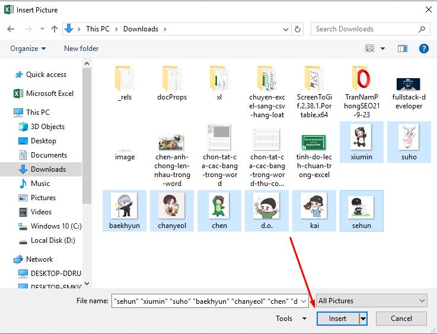The image size is (437, 334).
Task: Select the d.o. picture
Action: tap(267, 211)
